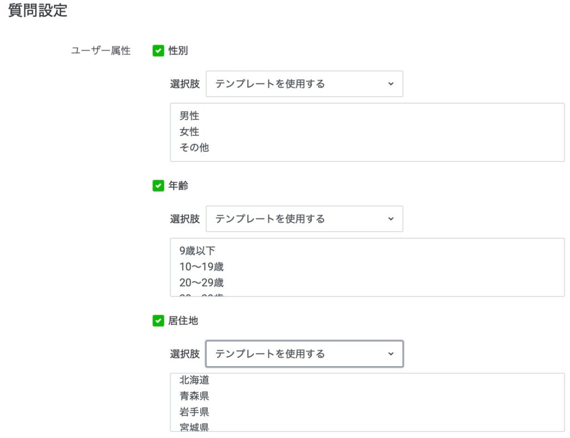Viewport: 570px width, 438px height.
Task: Select 10〜19歳 in the age options
Action: tap(202, 267)
